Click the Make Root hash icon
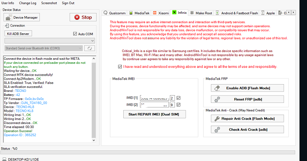Viewport: 307px width, 161px height. pyautogui.click(x=192, y=13)
